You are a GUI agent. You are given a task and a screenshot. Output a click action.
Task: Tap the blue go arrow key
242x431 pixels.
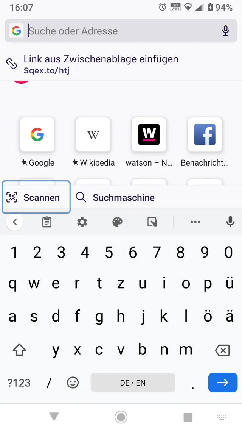coord(223,383)
